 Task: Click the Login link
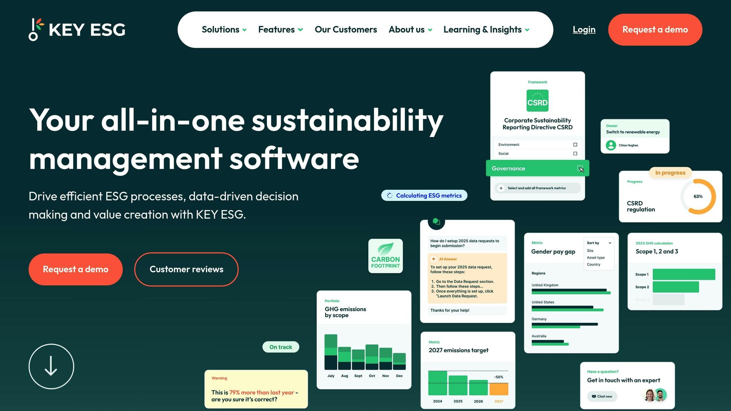pyautogui.click(x=584, y=30)
